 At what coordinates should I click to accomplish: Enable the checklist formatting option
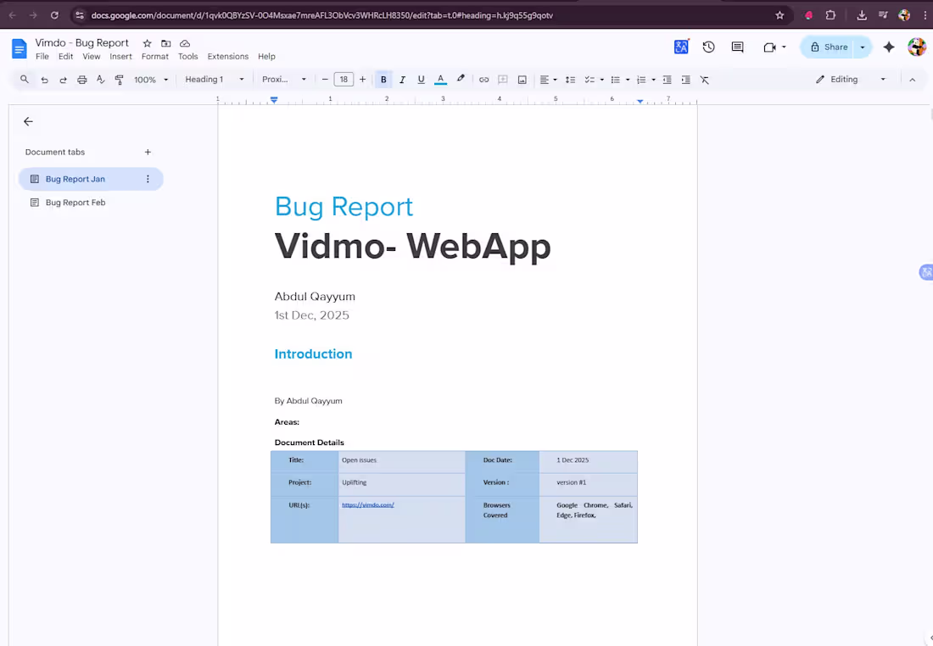pyautogui.click(x=589, y=79)
